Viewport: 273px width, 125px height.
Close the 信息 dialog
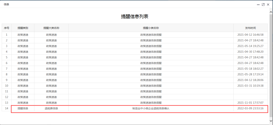(x=268, y=5)
